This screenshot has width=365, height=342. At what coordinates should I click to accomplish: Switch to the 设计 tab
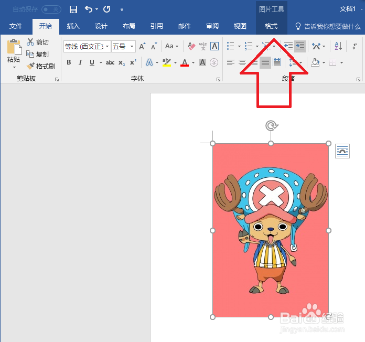click(101, 26)
